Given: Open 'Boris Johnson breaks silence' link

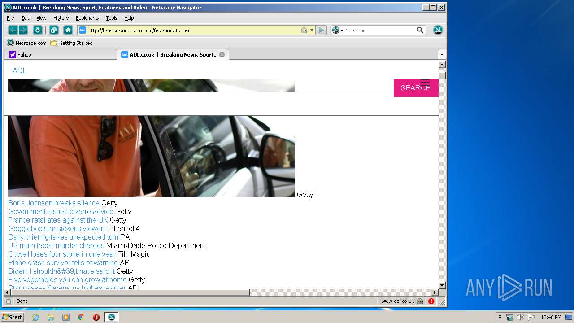Looking at the screenshot, I should [54, 203].
